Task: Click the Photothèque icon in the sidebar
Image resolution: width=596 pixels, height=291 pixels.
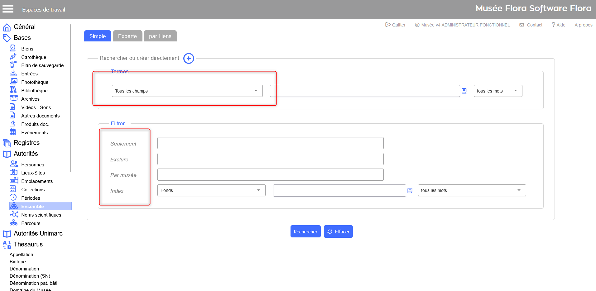Action: [x=13, y=82]
